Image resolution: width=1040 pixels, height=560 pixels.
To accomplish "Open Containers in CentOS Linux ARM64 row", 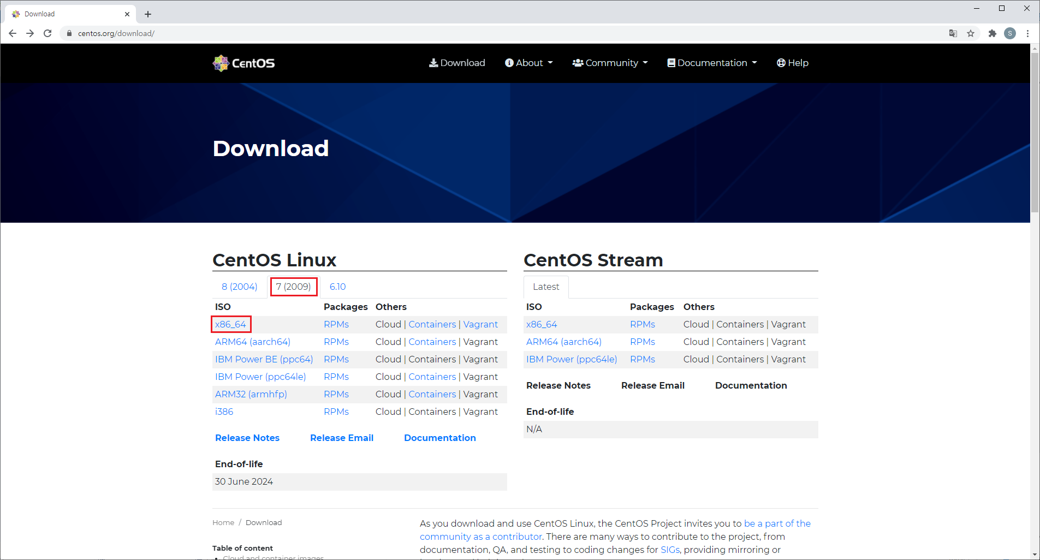I will pyautogui.click(x=432, y=342).
